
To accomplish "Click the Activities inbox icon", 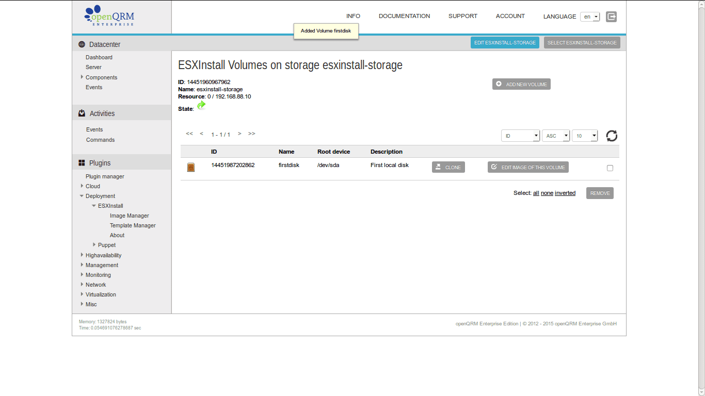I will [x=82, y=113].
